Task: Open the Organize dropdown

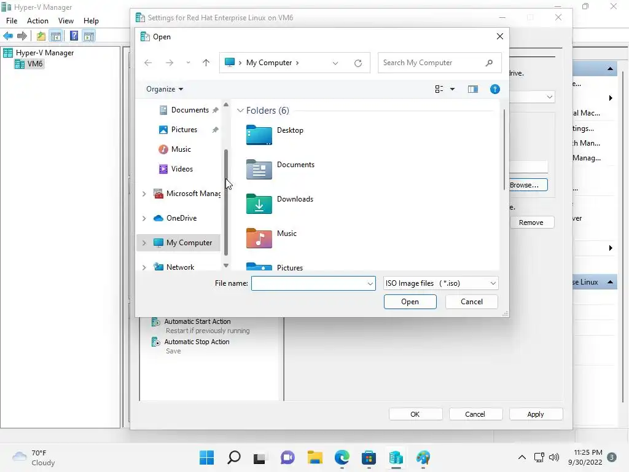Action: point(165,89)
